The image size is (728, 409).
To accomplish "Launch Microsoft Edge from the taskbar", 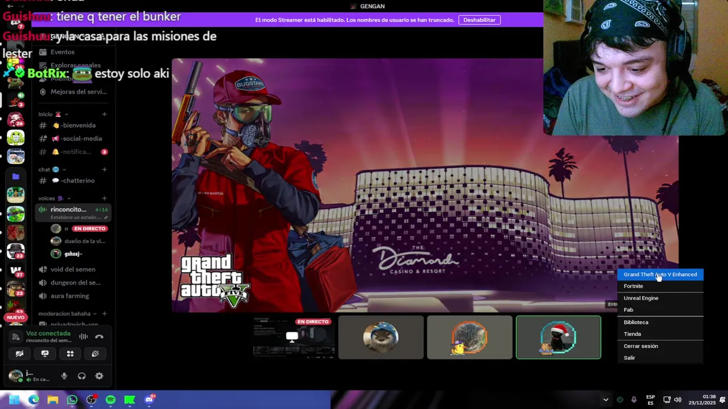I will tap(34, 400).
